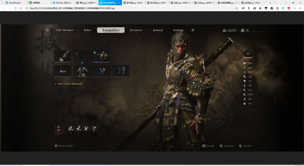The width and height of the screenshot is (304, 166).
Task: Select the purple-bar spirit character slot
Action: (x=101, y=56)
